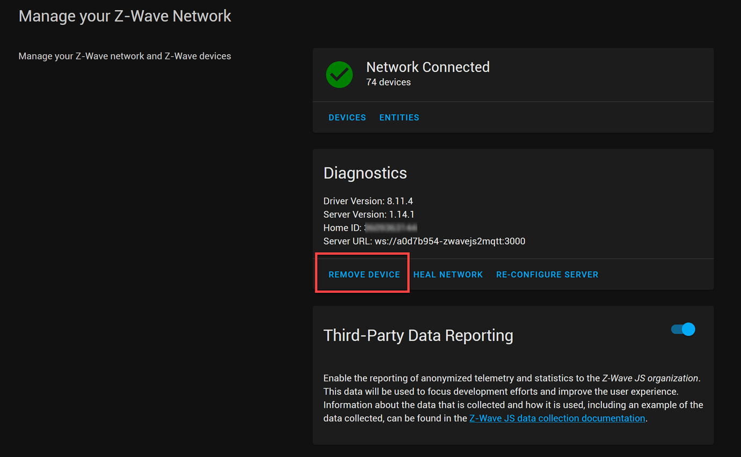Select the Diagnostics section heading
The height and width of the screenshot is (457, 741).
365,173
